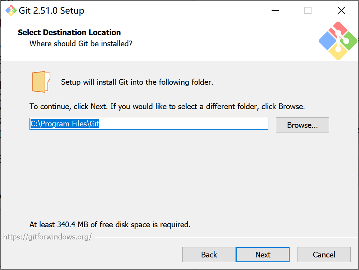Cancel the Git setup
359x270 pixels.
click(324, 255)
